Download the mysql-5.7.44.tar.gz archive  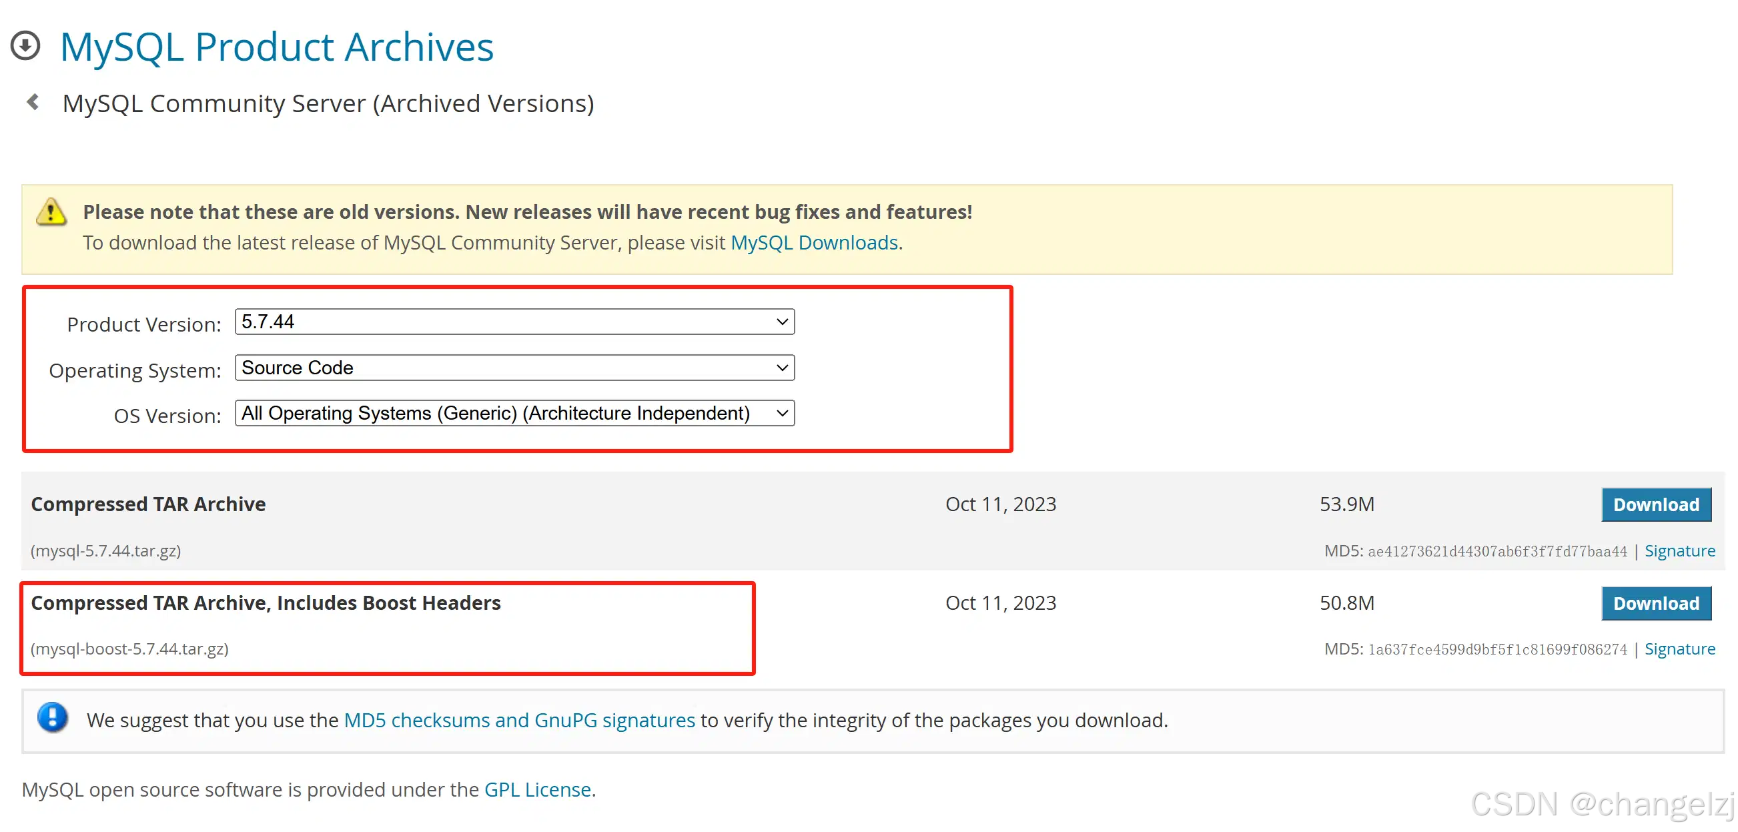(x=1655, y=504)
